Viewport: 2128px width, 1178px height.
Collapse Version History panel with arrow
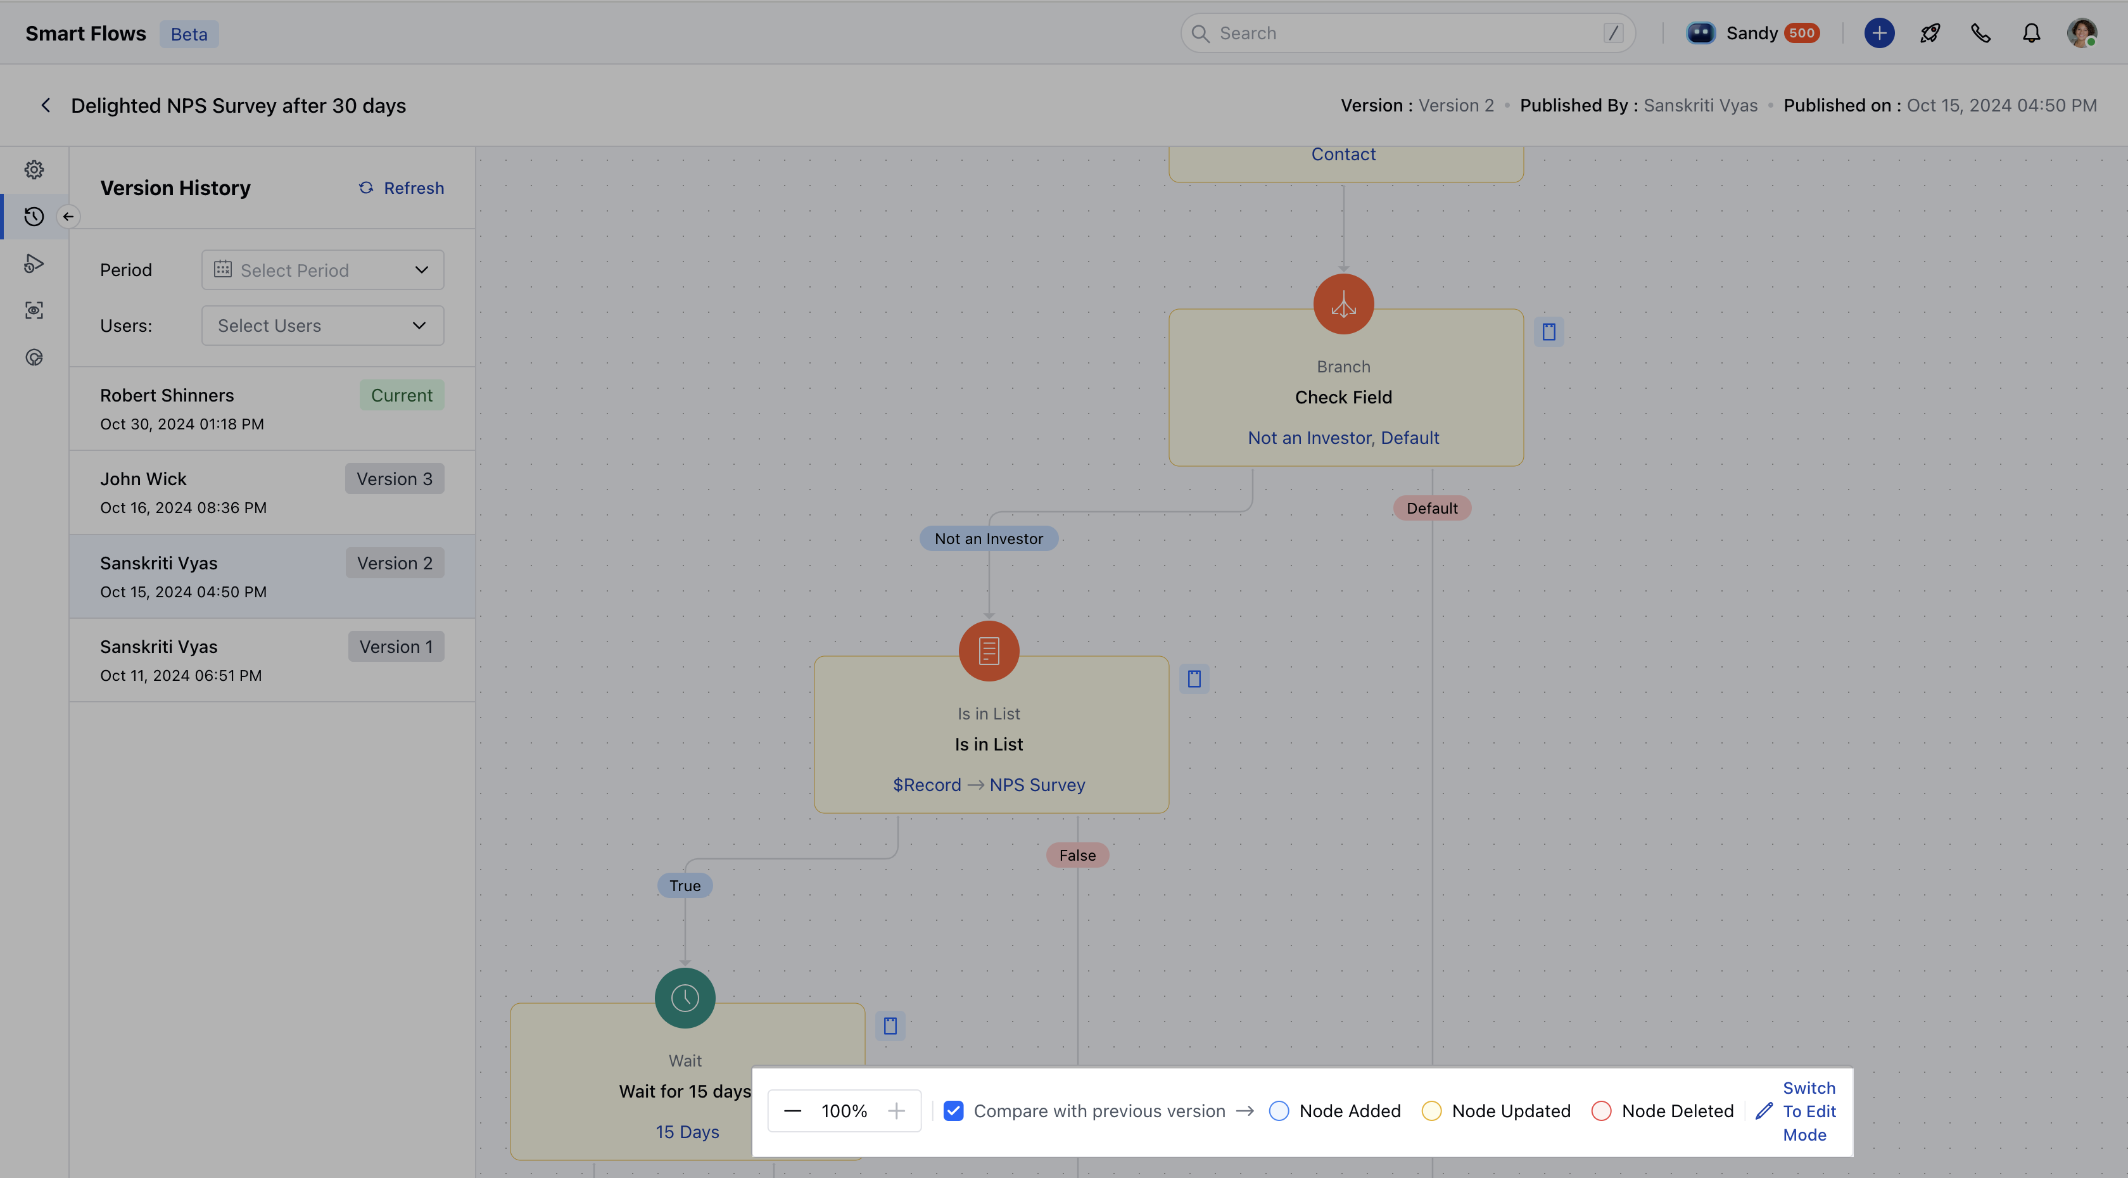pyautogui.click(x=68, y=217)
